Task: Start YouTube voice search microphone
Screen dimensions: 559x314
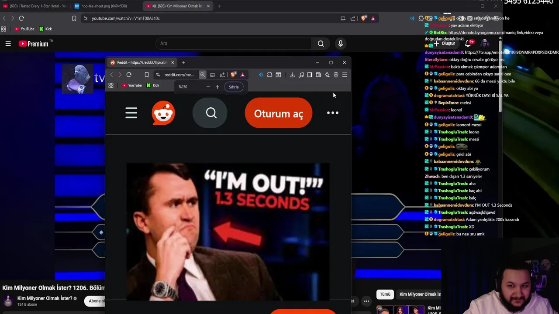Action: 341,43
